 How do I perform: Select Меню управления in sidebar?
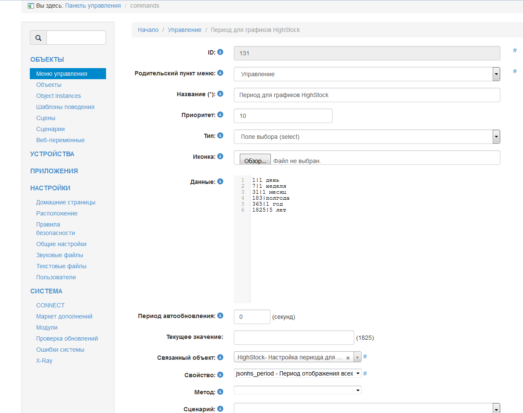click(x=68, y=74)
